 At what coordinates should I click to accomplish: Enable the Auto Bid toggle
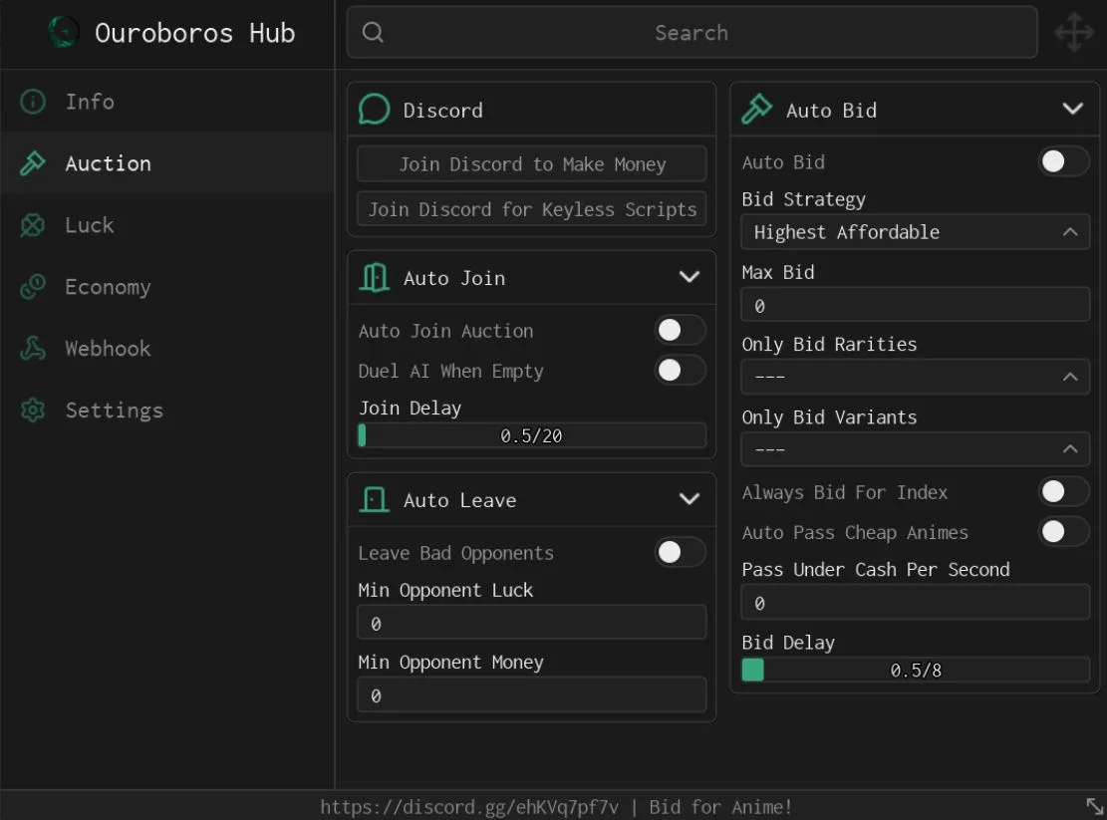[1063, 161]
